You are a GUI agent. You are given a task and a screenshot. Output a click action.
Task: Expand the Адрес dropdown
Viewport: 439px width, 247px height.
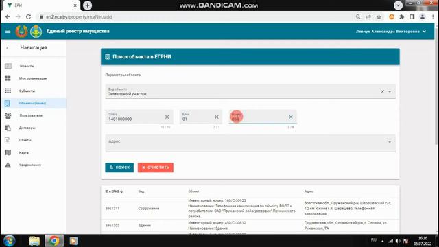pos(390,142)
